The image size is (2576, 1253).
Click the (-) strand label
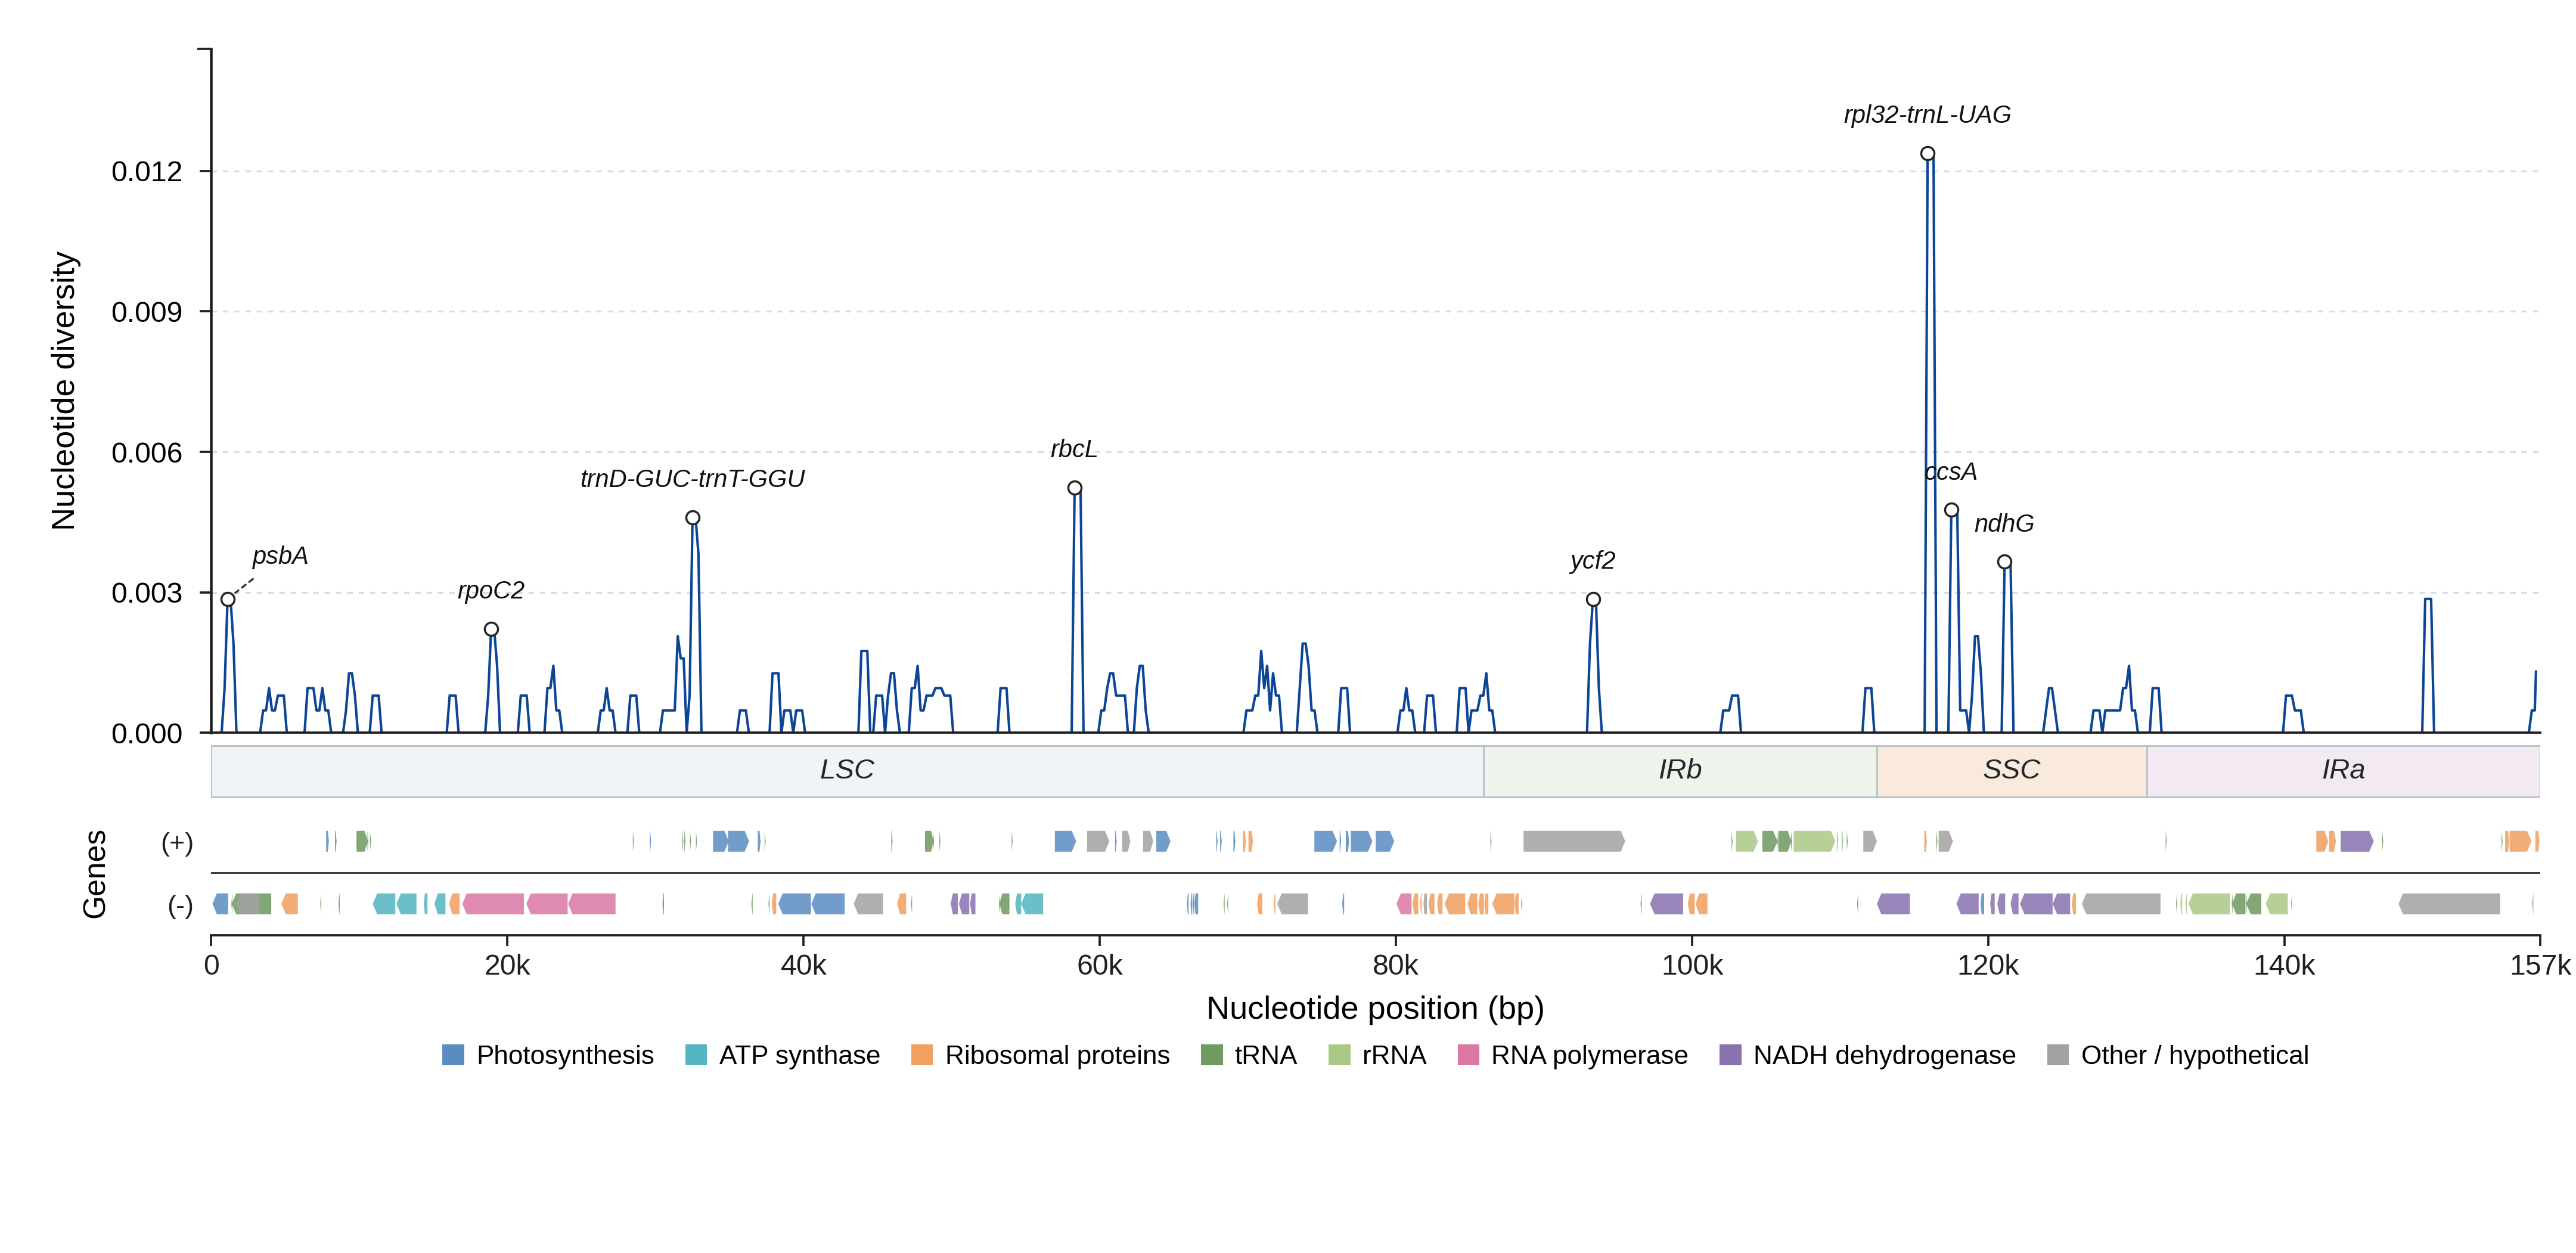[180, 906]
